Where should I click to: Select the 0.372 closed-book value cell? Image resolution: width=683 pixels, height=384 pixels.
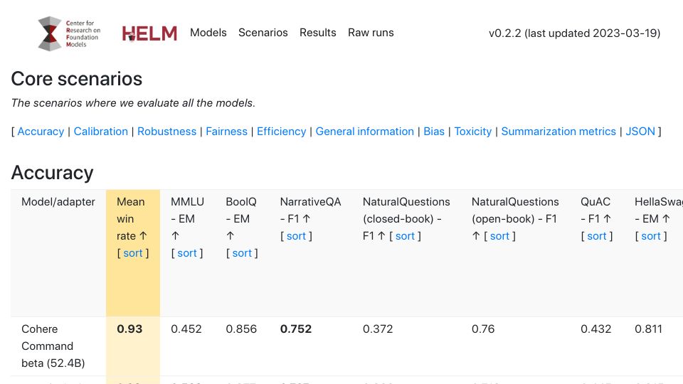tap(378, 329)
